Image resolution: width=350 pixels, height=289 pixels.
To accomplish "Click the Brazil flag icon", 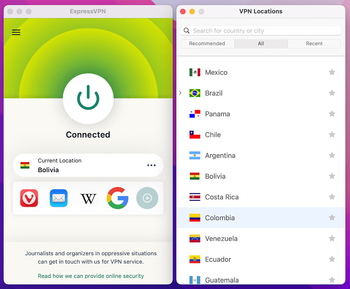I will 195,93.
